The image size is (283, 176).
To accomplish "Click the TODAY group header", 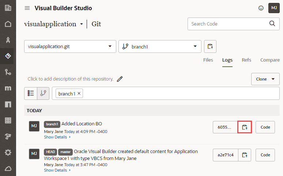I will click(x=34, y=110).
